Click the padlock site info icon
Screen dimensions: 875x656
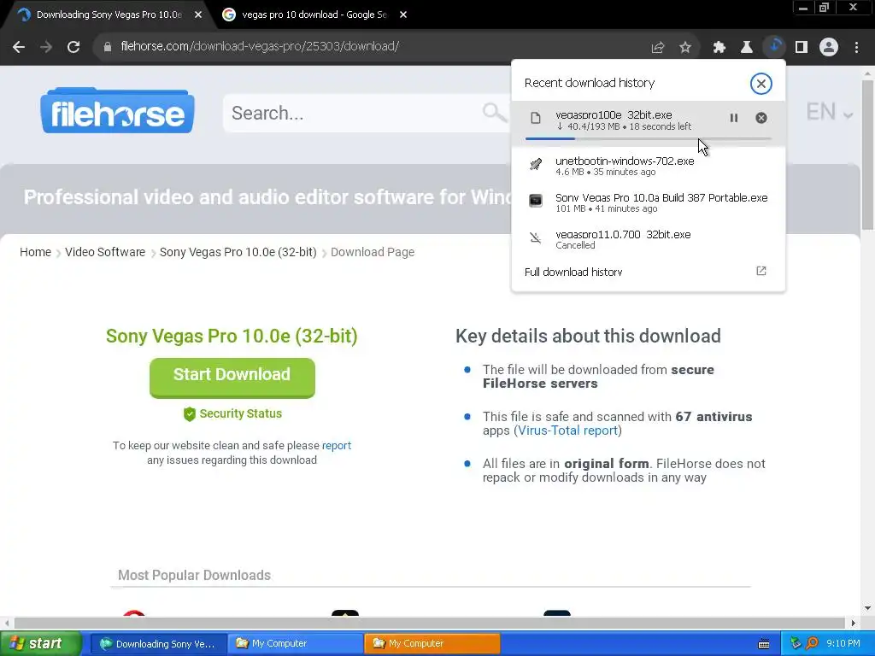click(x=107, y=47)
